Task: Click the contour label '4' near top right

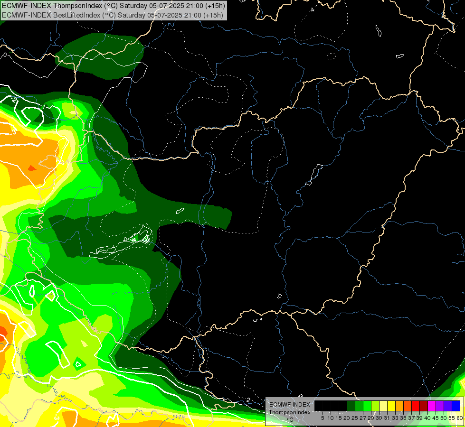Action: pyautogui.click(x=312, y=9)
